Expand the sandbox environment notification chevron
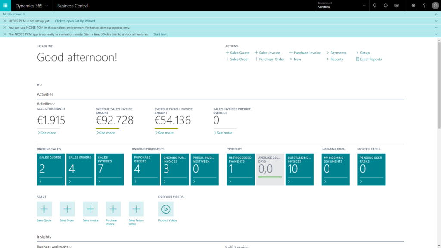This screenshot has height=248, width=441. pyautogui.click(x=436, y=28)
